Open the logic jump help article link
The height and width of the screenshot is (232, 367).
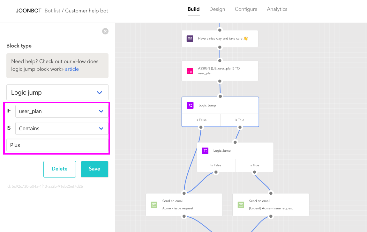(x=72, y=69)
